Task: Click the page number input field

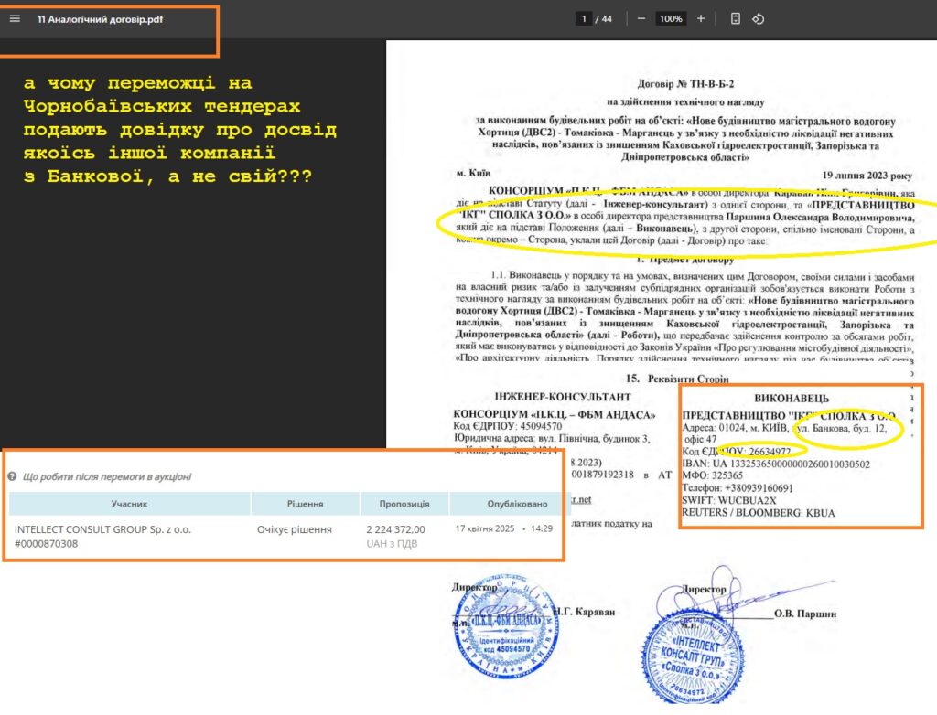Action: point(583,18)
